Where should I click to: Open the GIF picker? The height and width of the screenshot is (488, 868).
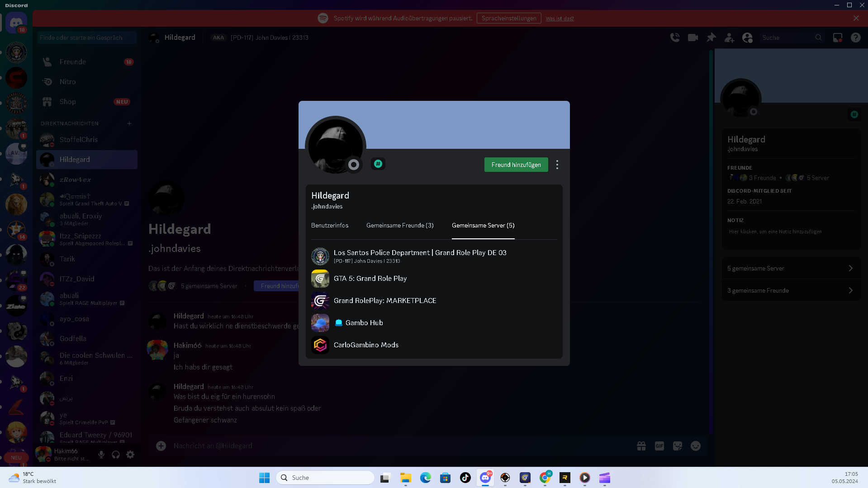(x=659, y=446)
